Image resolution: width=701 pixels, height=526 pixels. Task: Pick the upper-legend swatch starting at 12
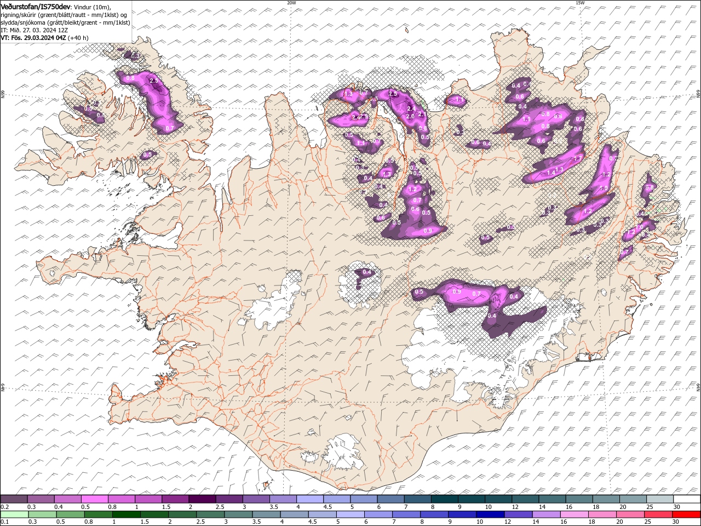pos(525,499)
